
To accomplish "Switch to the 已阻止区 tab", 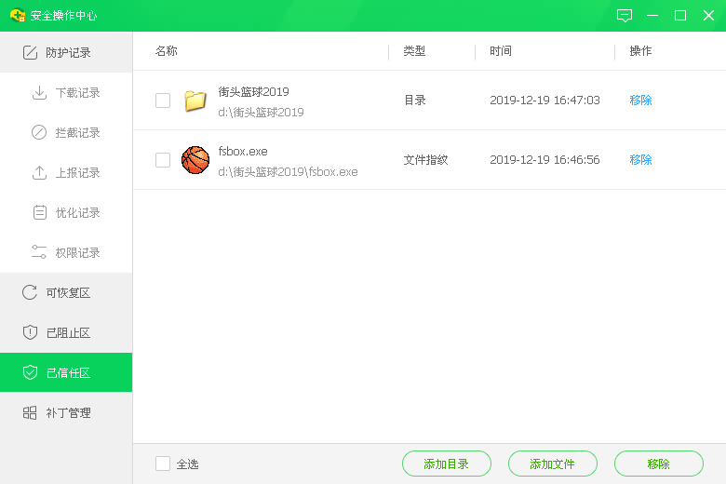I will (x=66, y=333).
